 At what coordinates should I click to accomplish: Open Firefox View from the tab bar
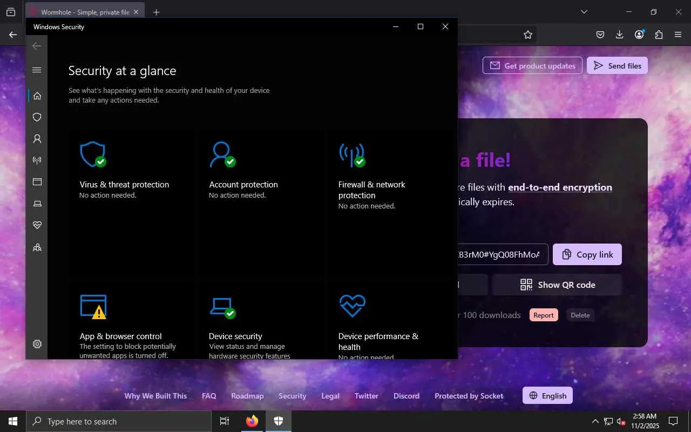point(11,12)
